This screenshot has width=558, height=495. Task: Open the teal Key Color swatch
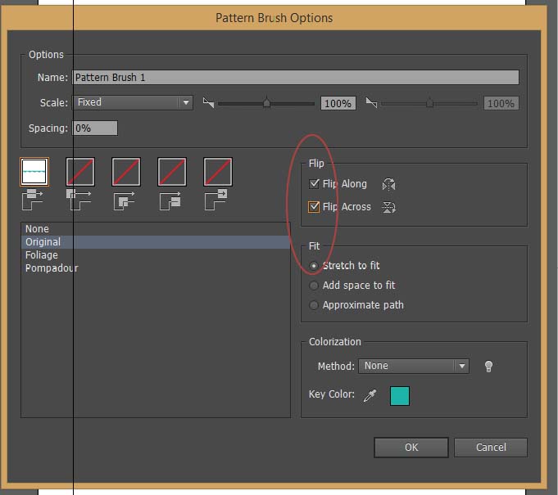coord(400,396)
